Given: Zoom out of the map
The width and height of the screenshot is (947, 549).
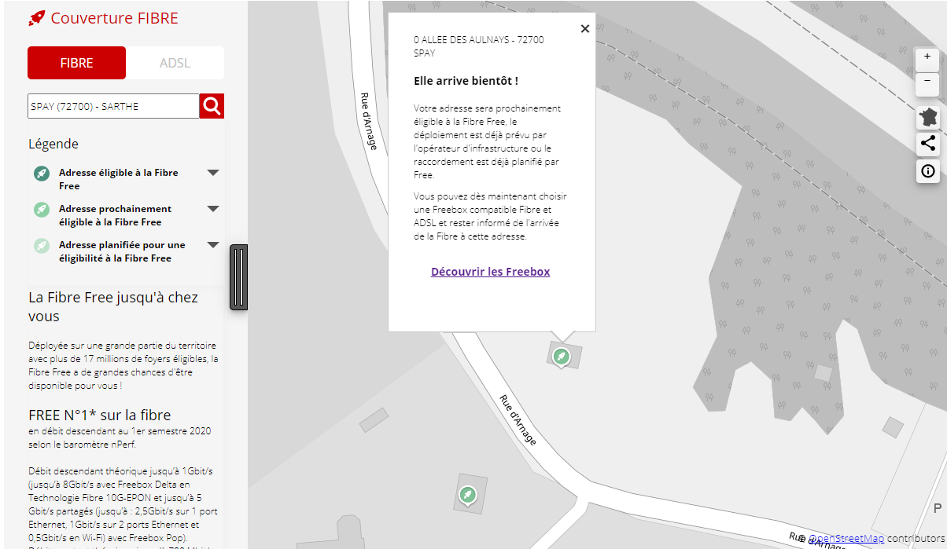Looking at the screenshot, I should point(927,82).
